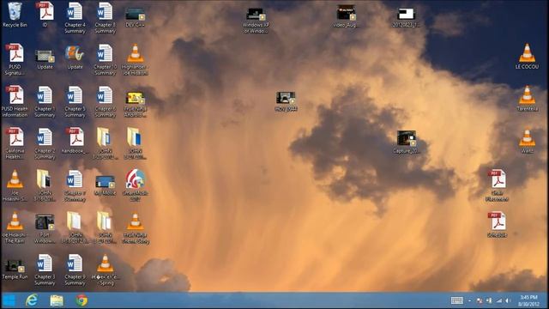
Task: Select the mov_0044 video file
Action: click(286, 101)
